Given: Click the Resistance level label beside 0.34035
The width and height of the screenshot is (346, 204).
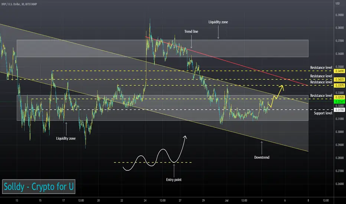Looking at the screenshot, I should click(321, 76).
